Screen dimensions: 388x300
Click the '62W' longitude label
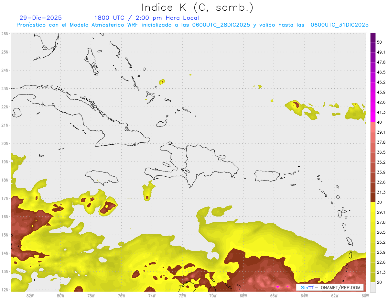pos(335,295)
